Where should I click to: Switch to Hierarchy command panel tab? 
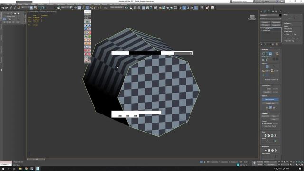pos(269,11)
